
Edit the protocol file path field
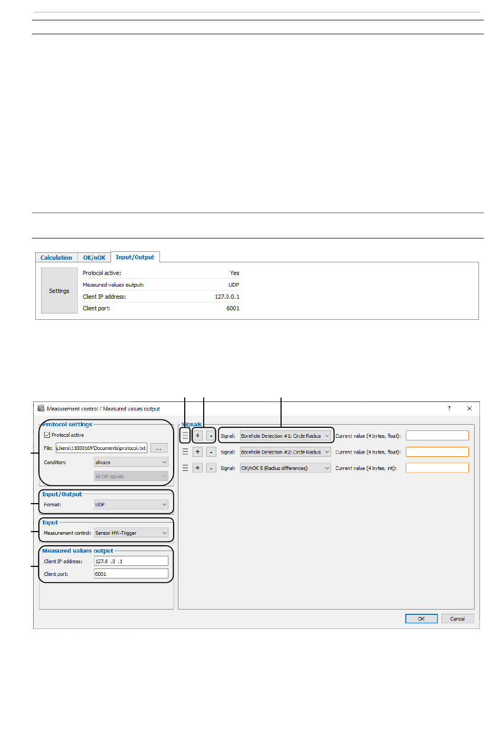tap(102, 448)
